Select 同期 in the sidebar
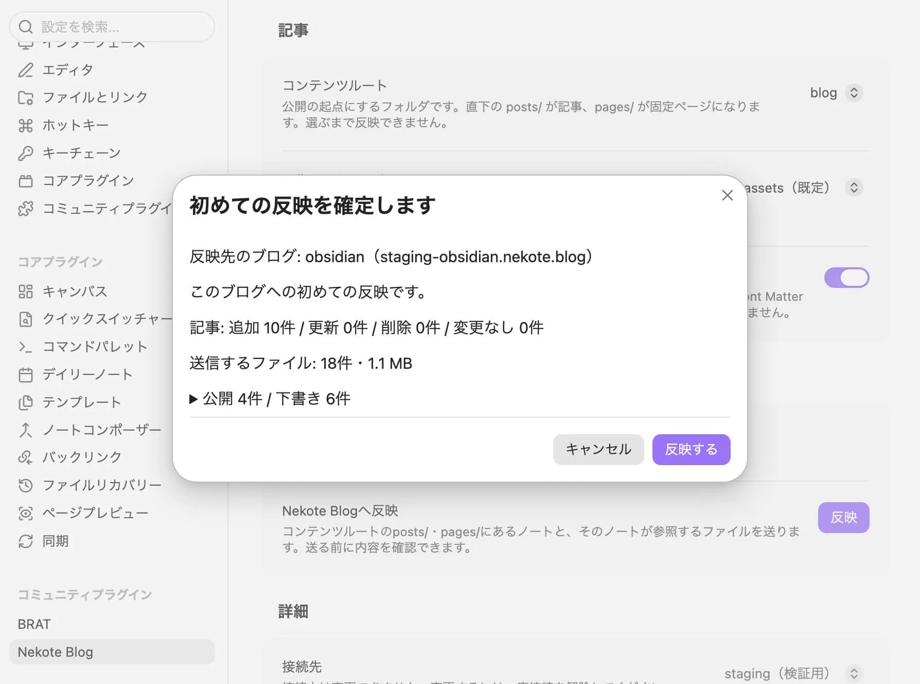The image size is (920, 684). point(56,541)
